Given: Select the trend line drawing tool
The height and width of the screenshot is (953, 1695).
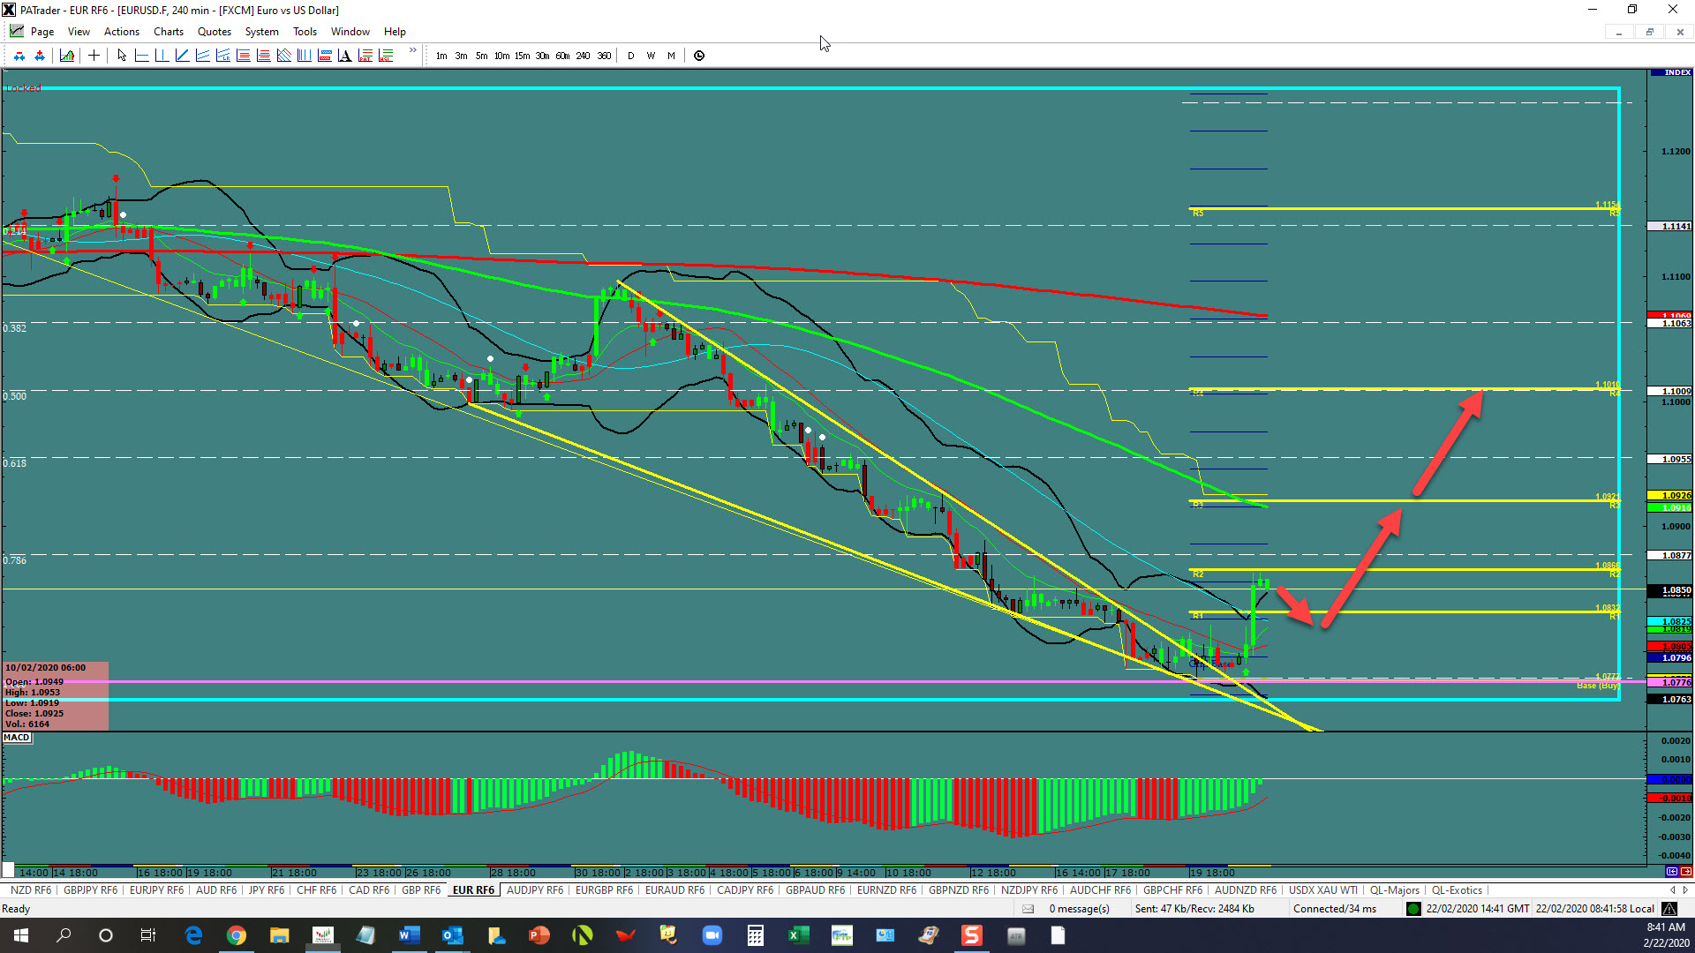Looking at the screenshot, I should pos(182,56).
